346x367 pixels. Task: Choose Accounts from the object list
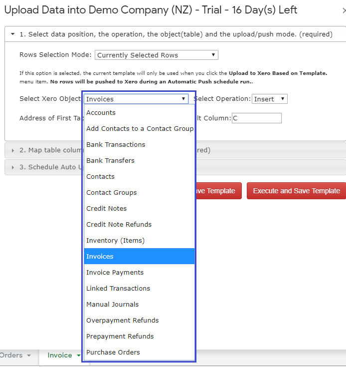tap(139, 112)
